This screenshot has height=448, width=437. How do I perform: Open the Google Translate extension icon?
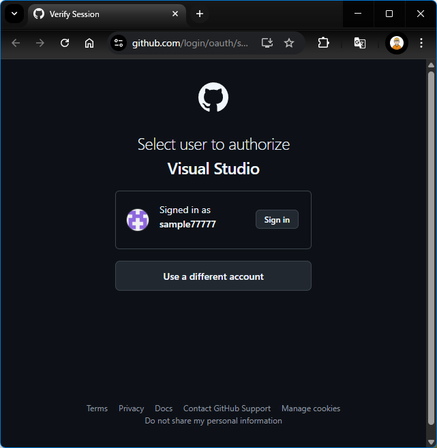pyautogui.click(x=360, y=43)
